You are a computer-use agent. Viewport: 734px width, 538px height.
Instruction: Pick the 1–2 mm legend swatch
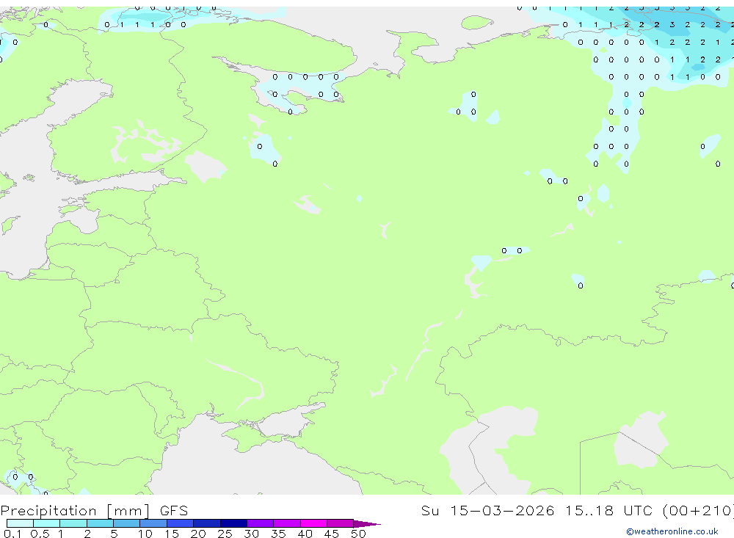tap(73, 523)
